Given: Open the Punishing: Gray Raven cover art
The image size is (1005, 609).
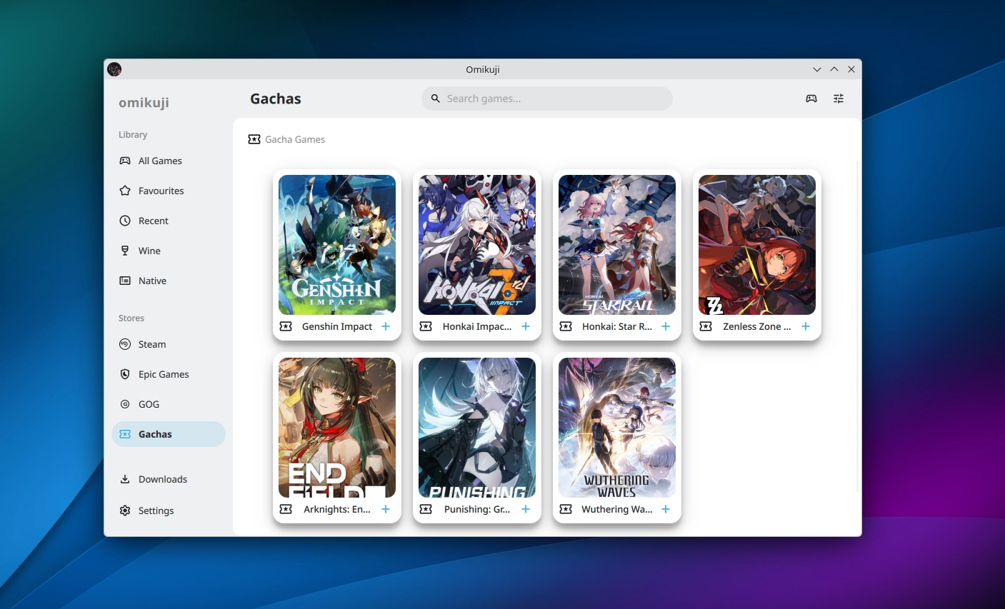Looking at the screenshot, I should tap(477, 428).
